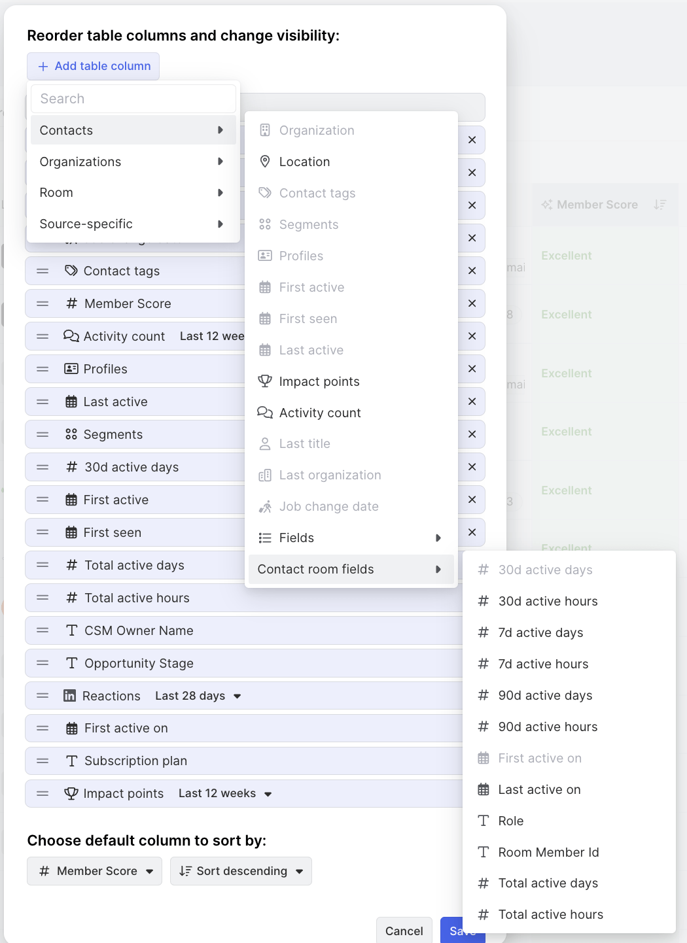Click drag handle of Impact points row

(x=43, y=793)
